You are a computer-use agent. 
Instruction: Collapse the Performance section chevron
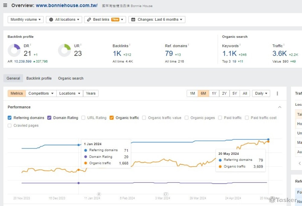pyautogui.click(x=280, y=107)
